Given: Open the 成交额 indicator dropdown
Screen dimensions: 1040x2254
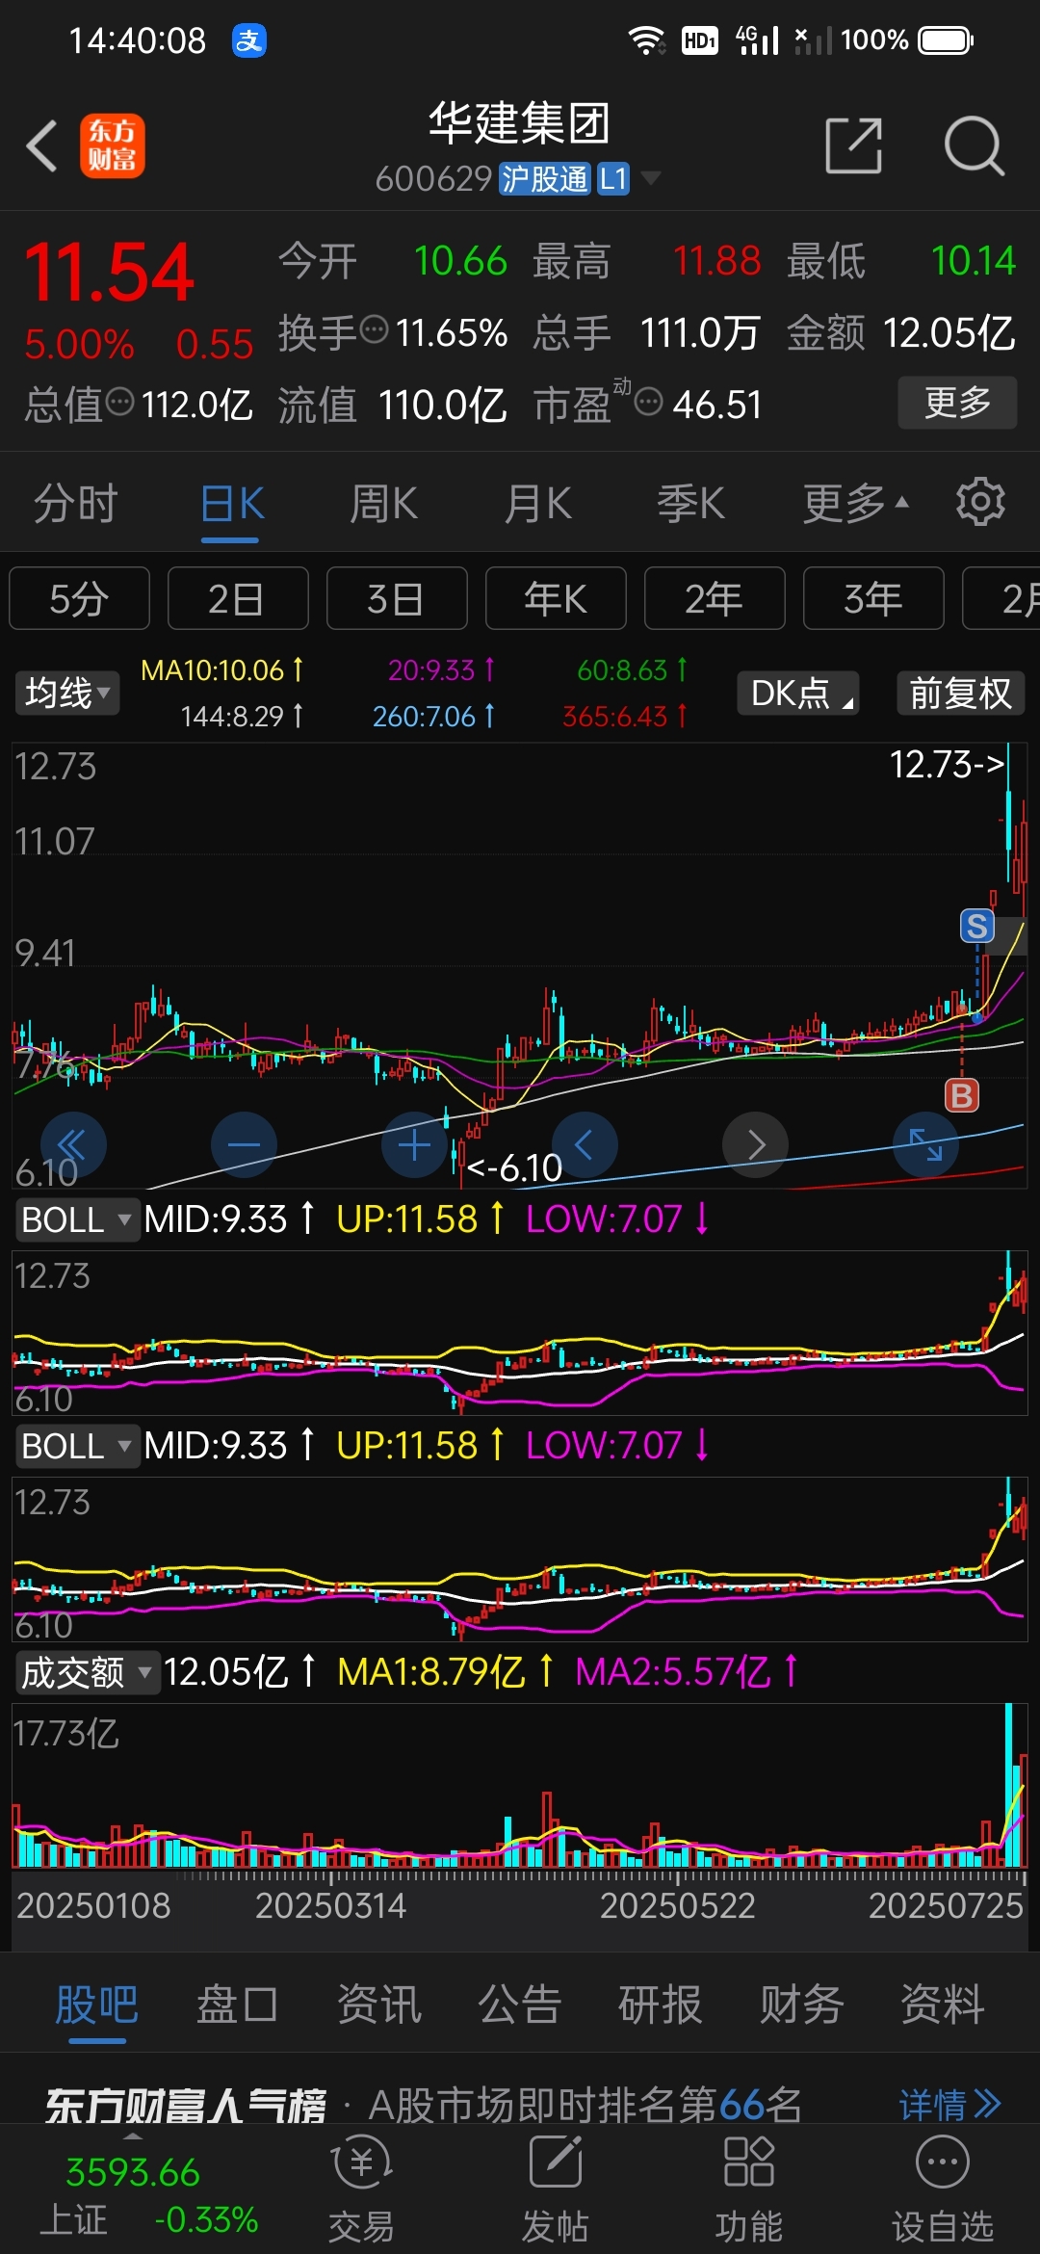Looking at the screenshot, I should (x=87, y=1672).
